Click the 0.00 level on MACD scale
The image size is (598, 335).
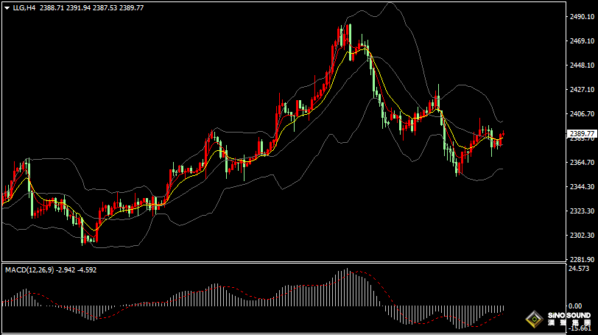tap(575, 306)
